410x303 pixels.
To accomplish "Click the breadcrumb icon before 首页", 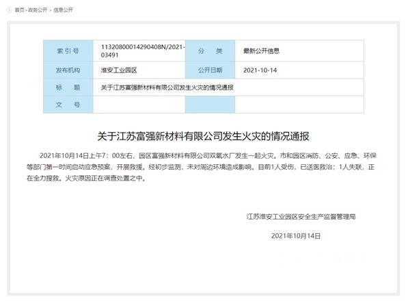I will coord(10,10).
